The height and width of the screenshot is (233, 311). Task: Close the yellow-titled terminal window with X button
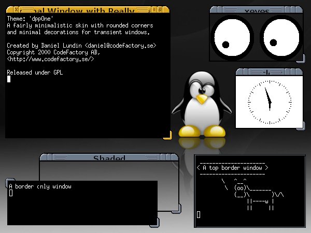17,9
